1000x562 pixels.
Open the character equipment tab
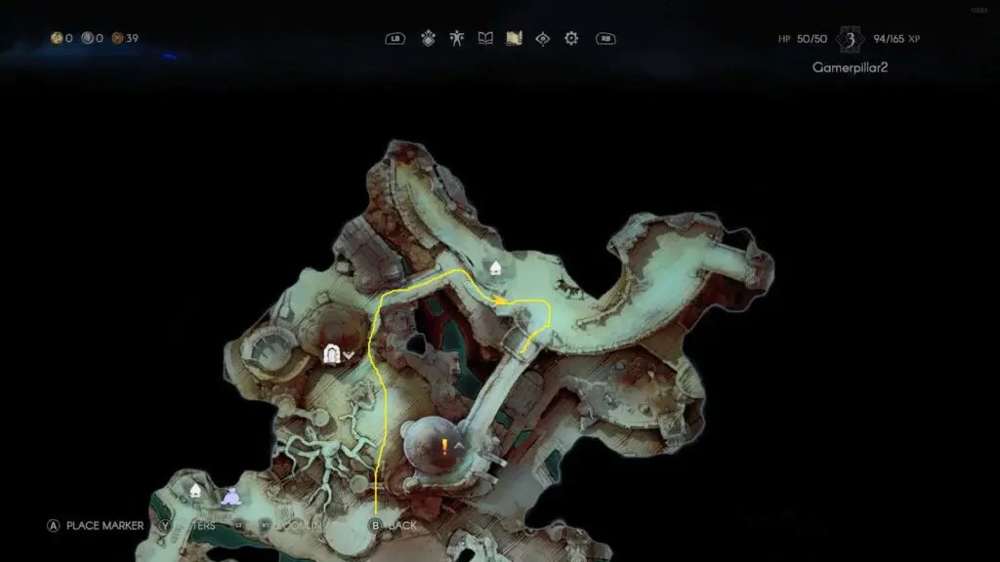[456, 39]
